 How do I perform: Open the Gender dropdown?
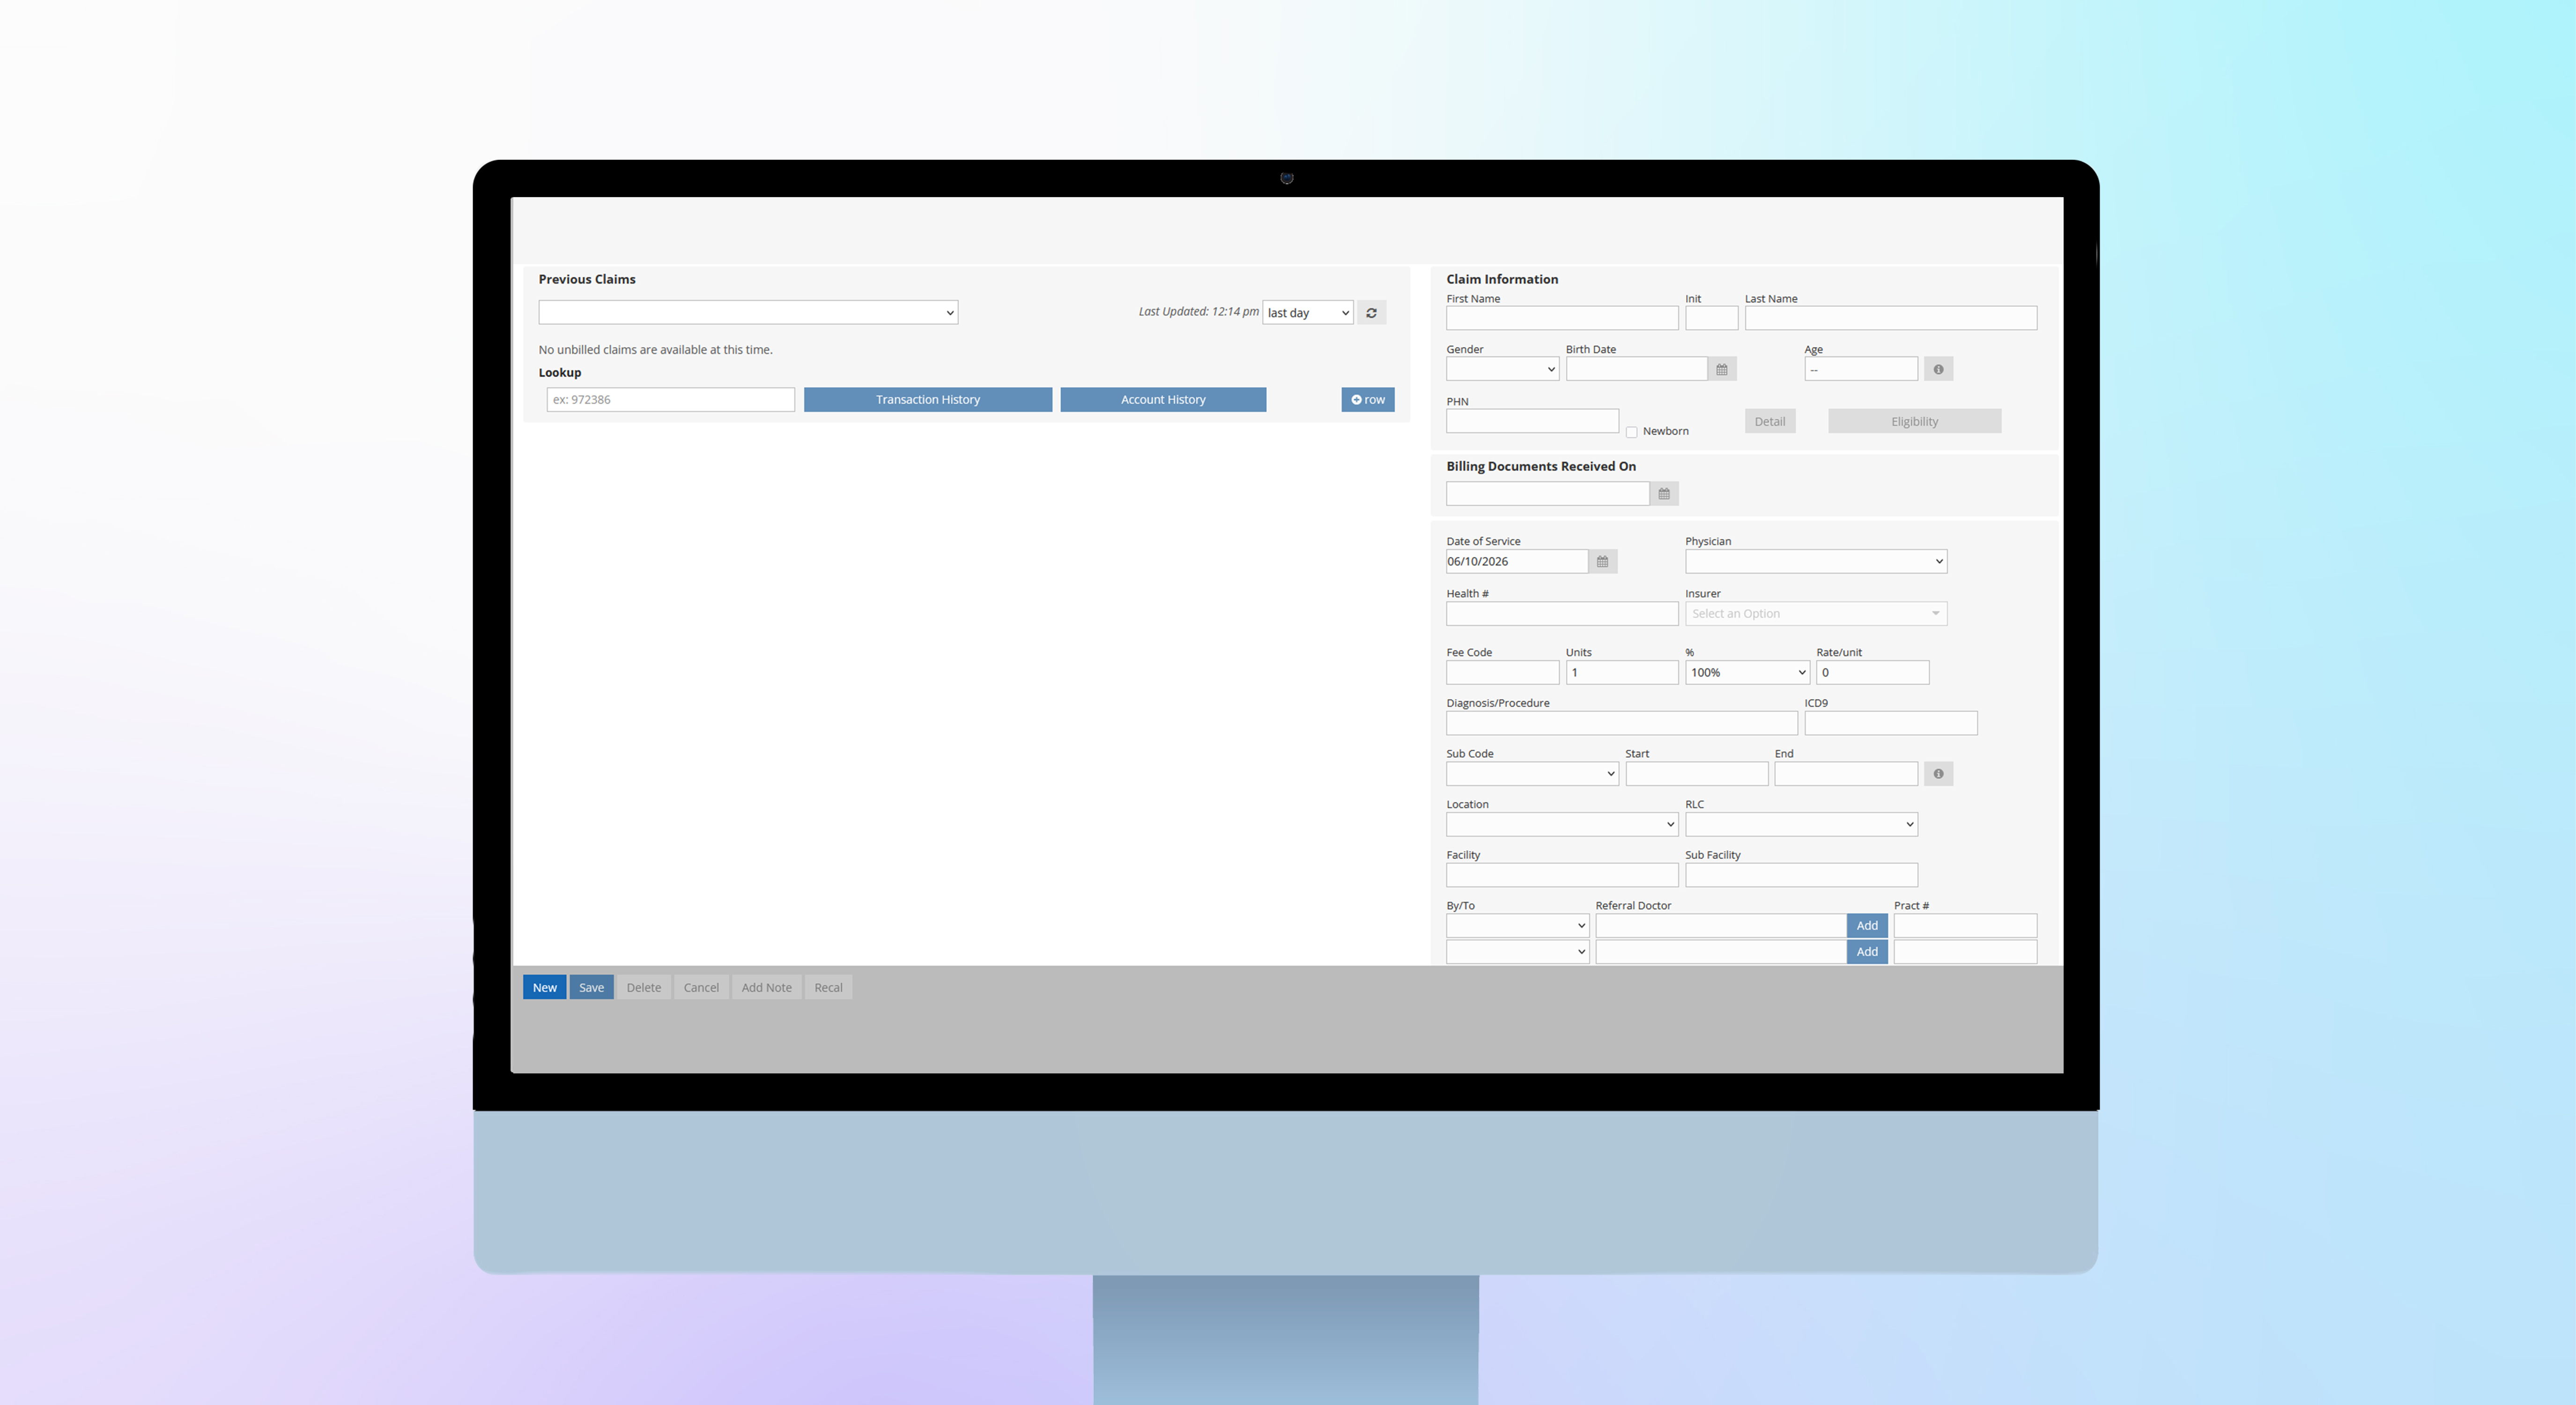click(1502, 369)
